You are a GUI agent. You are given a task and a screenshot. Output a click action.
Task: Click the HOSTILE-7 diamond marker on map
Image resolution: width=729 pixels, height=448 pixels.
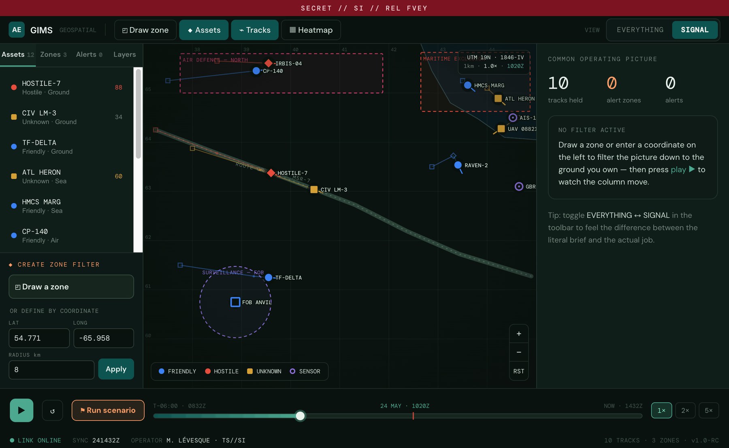point(271,173)
